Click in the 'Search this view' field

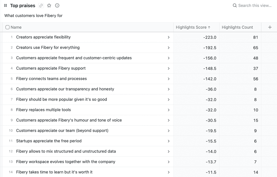255,6
